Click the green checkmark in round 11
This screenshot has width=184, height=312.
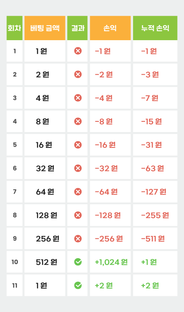coord(78,286)
